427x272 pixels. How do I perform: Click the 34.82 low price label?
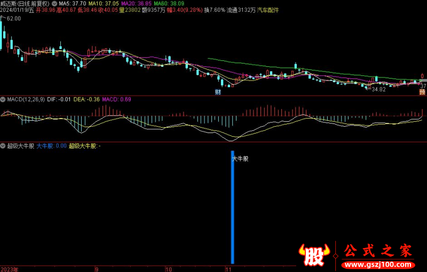click(x=378, y=89)
